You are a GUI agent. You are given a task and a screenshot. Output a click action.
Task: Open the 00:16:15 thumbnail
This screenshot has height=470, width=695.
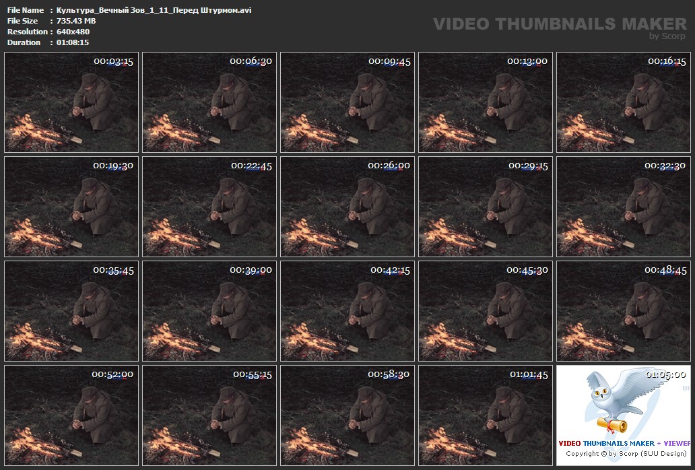click(x=624, y=102)
